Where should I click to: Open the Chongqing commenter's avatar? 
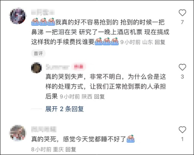pyautogui.click(x=18, y=133)
